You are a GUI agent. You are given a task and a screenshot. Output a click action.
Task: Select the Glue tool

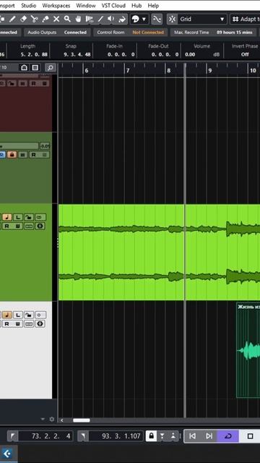(45, 20)
